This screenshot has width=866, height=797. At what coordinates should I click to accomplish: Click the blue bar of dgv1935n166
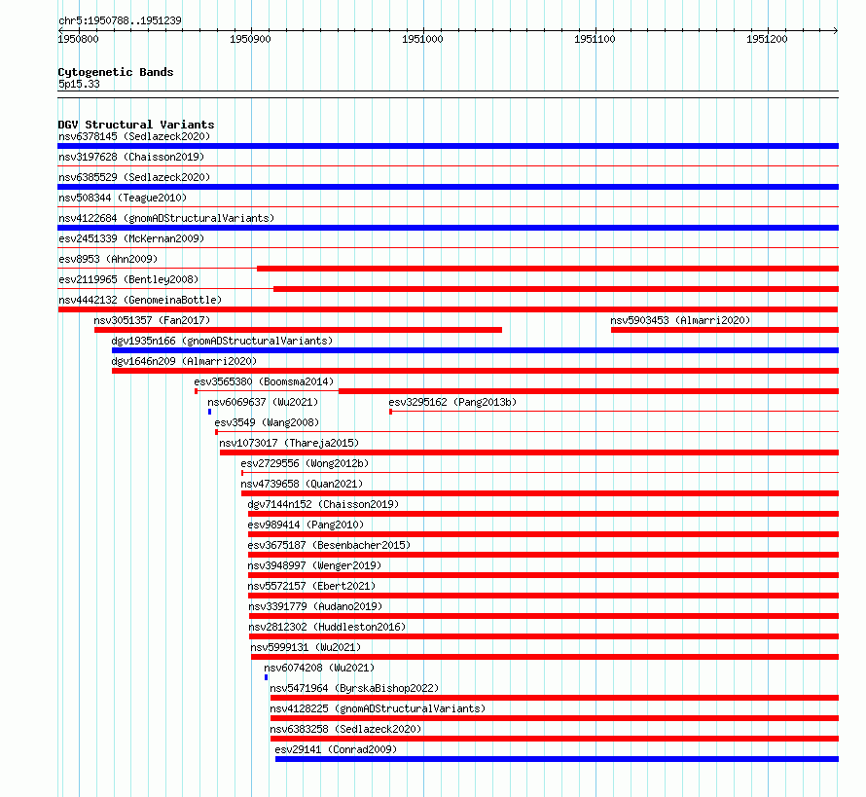tap(475, 350)
